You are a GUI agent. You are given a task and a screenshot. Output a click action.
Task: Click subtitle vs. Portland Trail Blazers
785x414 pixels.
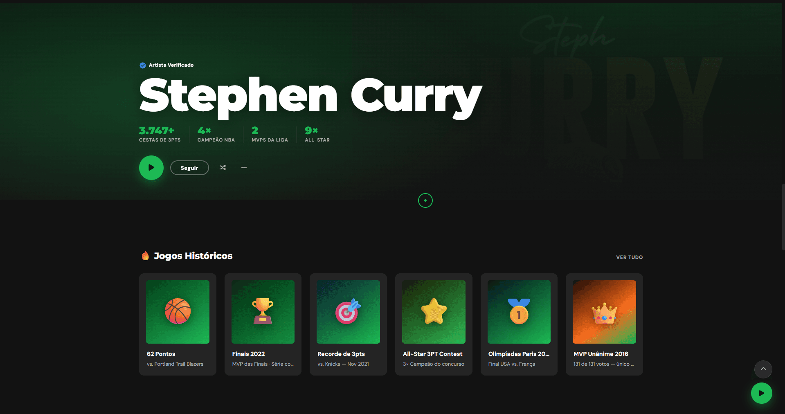tap(175, 364)
